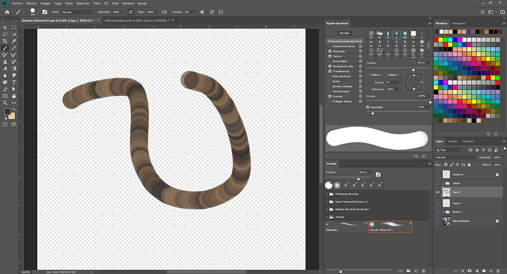Image resolution: width=507 pixels, height=274 pixels.
Task: Enable the Ruido checkbox
Action: coord(330,81)
